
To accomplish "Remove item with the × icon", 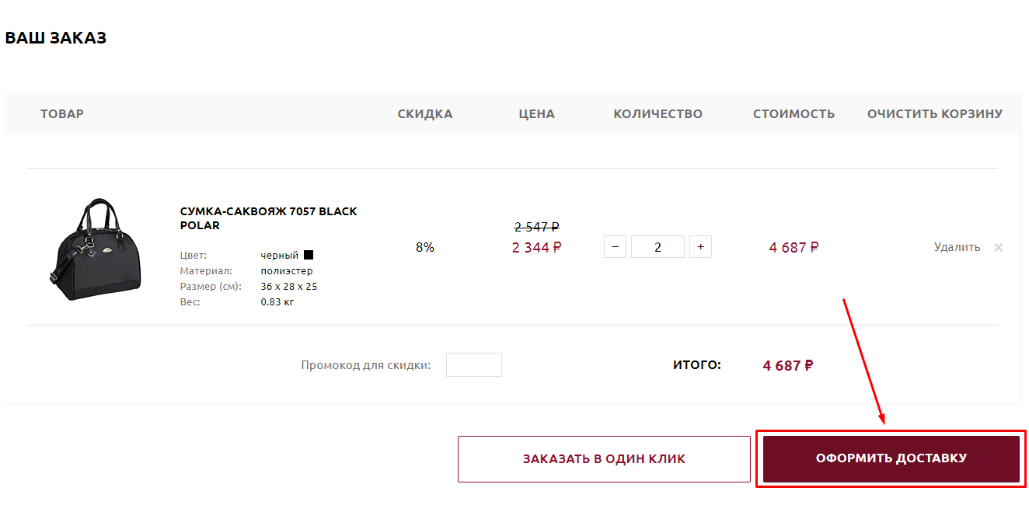I will (x=999, y=247).
